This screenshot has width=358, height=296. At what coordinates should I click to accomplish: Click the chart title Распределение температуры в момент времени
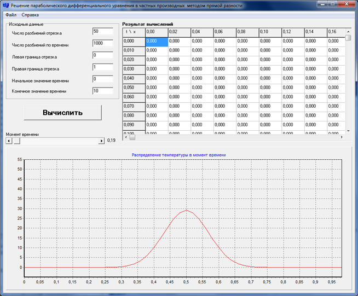coord(178,155)
